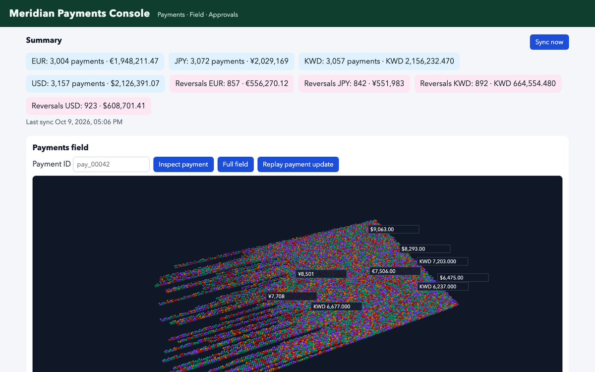This screenshot has width=595, height=372.
Task: Click the Meridian Payments Console title
Action: (80, 13)
